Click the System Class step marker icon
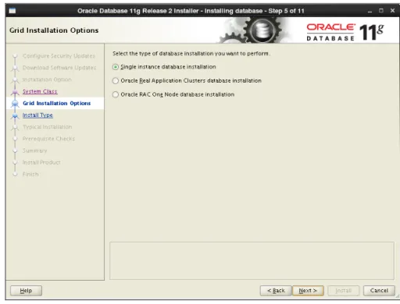 tap(15, 92)
